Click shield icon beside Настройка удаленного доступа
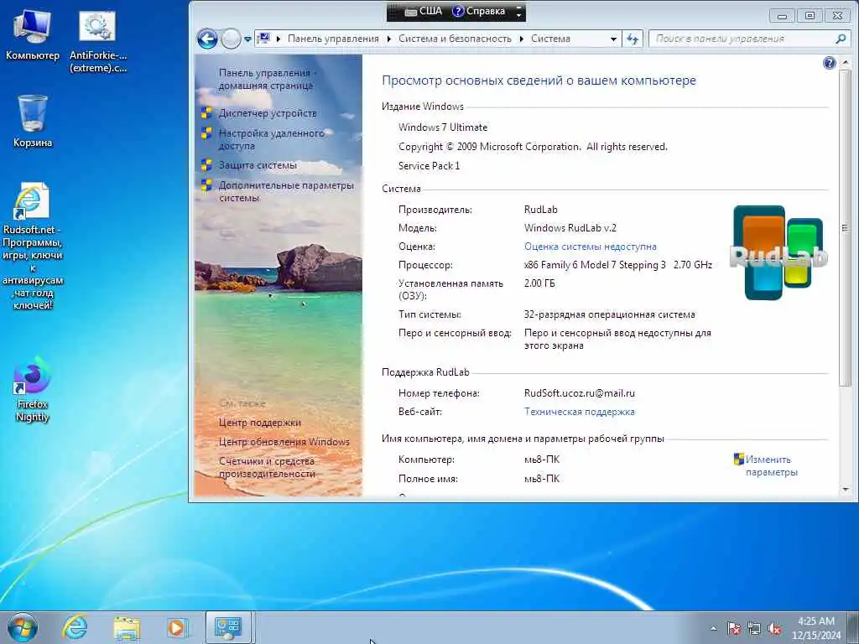 pos(206,133)
